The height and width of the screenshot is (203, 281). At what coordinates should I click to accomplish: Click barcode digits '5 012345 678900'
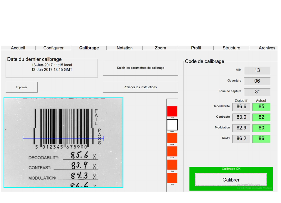(x=61, y=147)
